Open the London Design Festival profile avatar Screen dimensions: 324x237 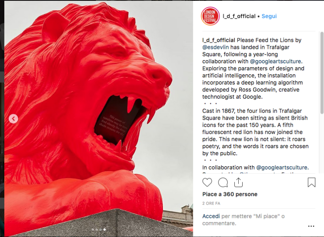click(x=210, y=16)
